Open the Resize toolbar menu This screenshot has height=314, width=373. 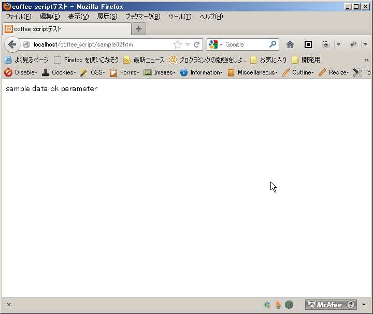[x=339, y=72]
